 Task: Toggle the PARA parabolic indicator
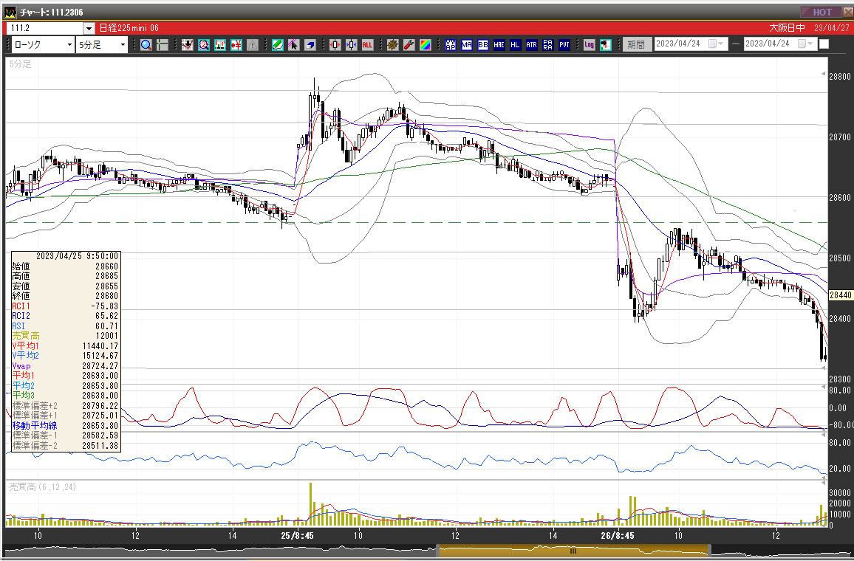point(548,45)
